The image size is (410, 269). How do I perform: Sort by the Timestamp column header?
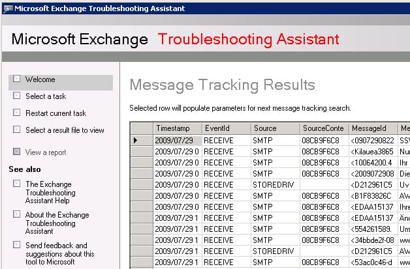[178, 128]
